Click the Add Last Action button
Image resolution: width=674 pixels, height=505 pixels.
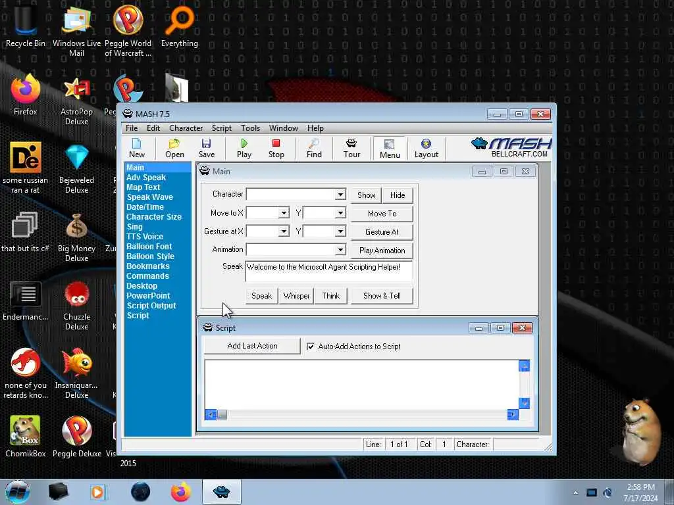click(252, 346)
